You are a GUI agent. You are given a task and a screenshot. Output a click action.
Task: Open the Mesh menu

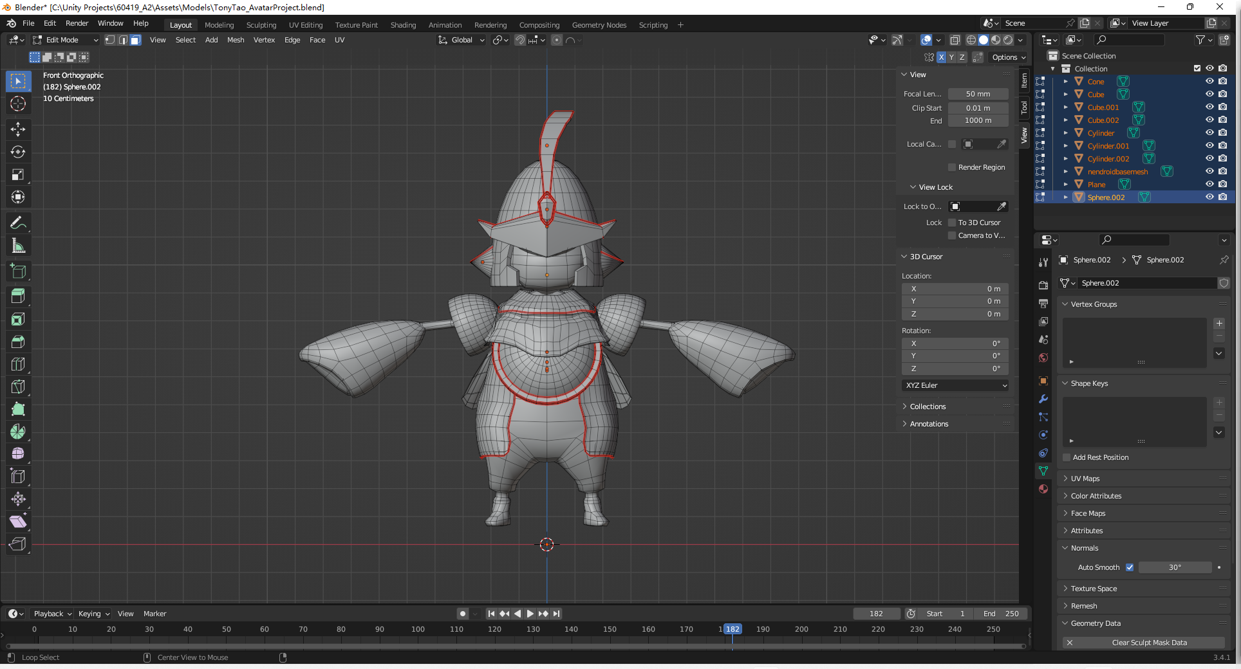tap(236, 40)
